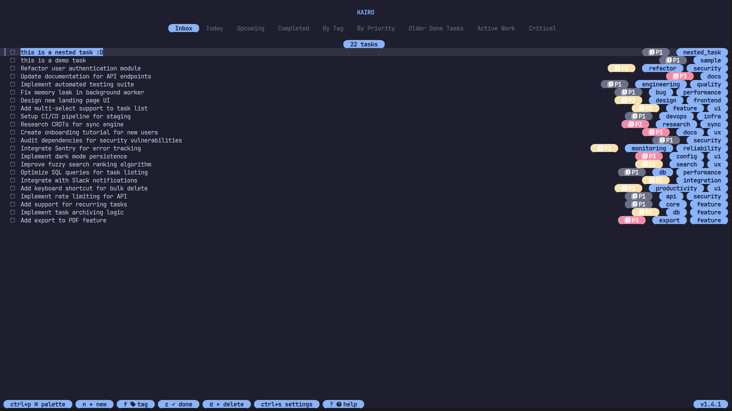Click the '22 tasks' counter badge
Viewport: 732px width, 411px height.
pyautogui.click(x=364, y=44)
